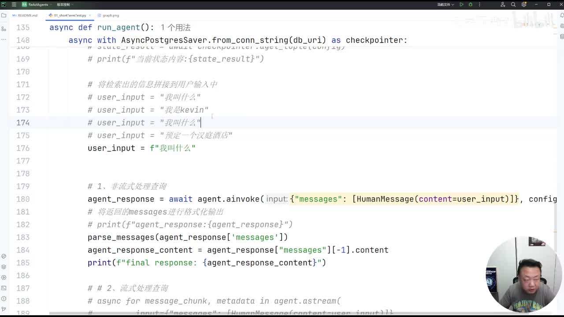Click line number 180 in the gutter
Image resolution: width=564 pixels, height=317 pixels.
pos(22,199)
